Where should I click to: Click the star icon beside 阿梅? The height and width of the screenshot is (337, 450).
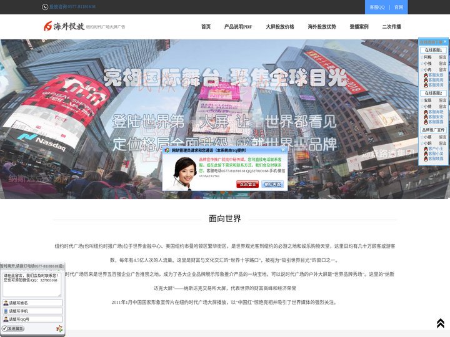click(x=422, y=57)
